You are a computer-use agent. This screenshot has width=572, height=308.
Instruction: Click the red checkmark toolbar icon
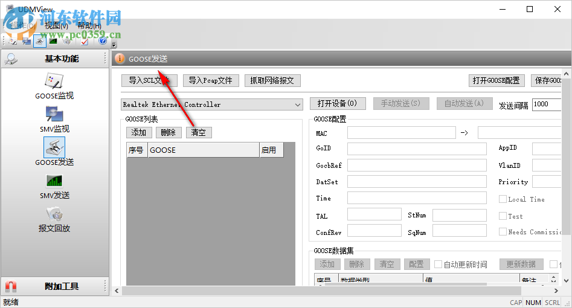pyautogui.click(x=85, y=41)
